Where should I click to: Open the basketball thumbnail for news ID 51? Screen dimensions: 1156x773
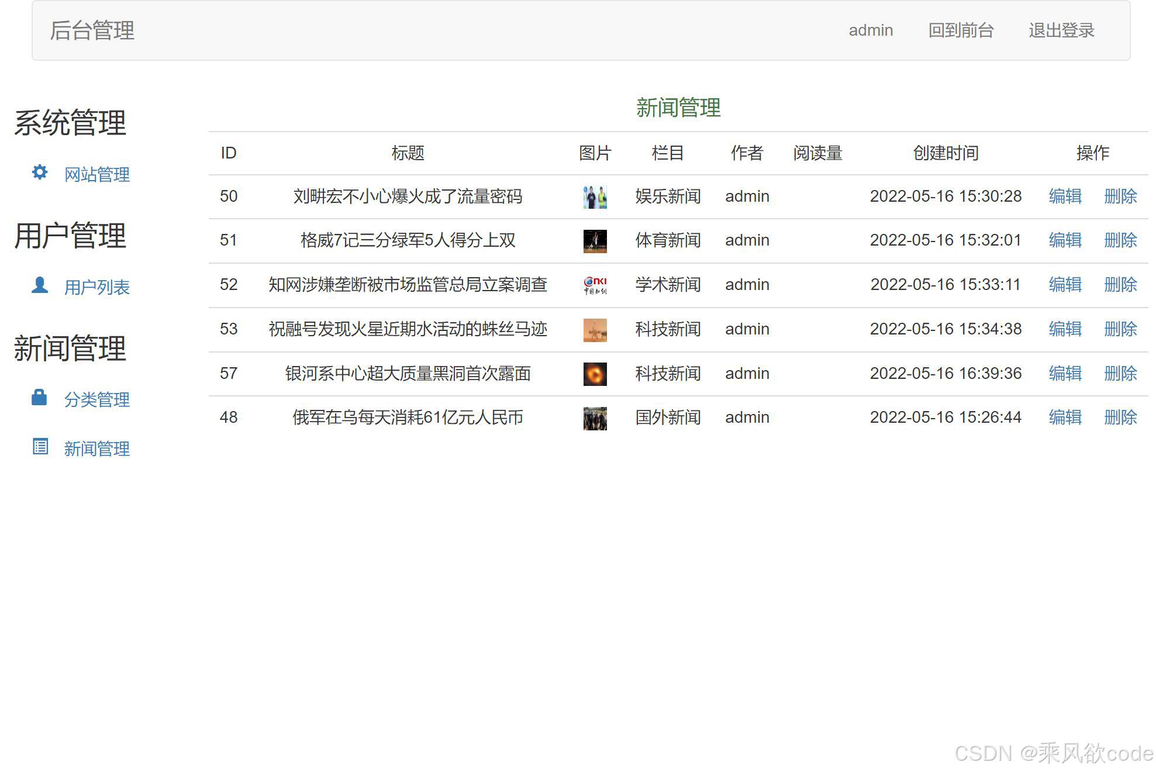[x=595, y=241]
